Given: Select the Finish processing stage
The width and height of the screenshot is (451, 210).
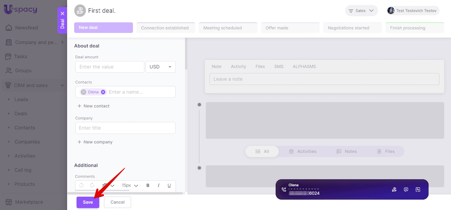Looking at the screenshot, I should point(415,28).
